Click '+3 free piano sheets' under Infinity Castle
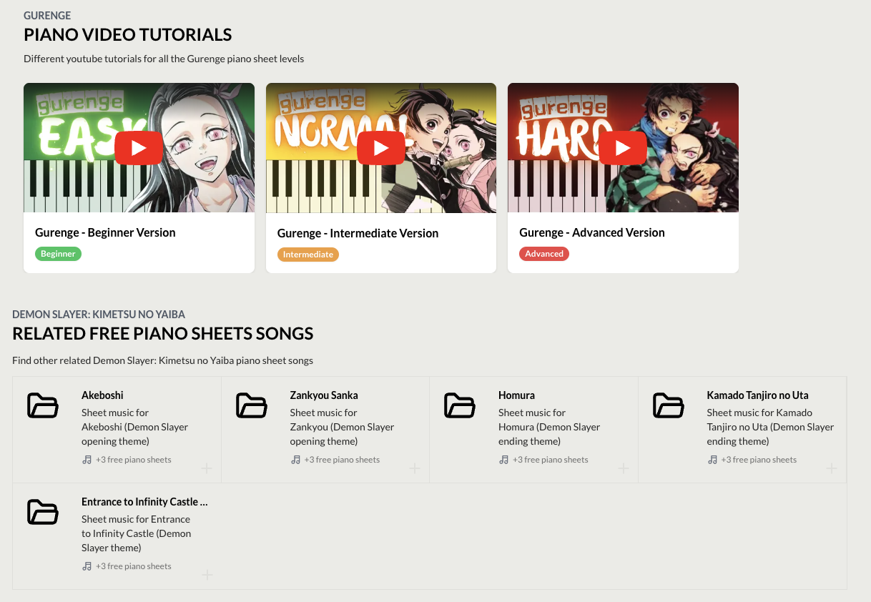This screenshot has height=602, width=871. click(134, 566)
